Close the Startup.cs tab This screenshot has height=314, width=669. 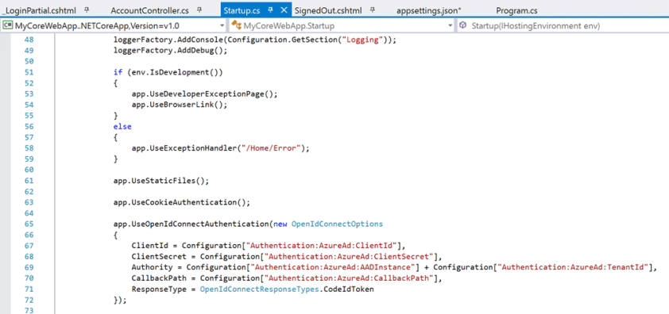pyautogui.click(x=284, y=10)
